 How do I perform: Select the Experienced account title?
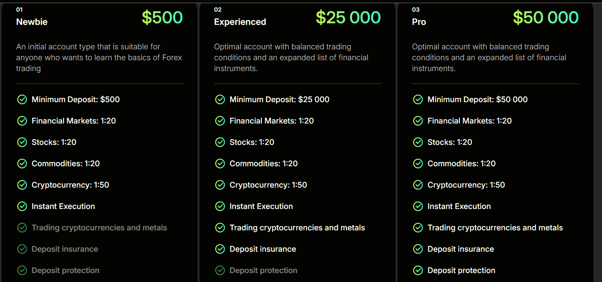[240, 22]
